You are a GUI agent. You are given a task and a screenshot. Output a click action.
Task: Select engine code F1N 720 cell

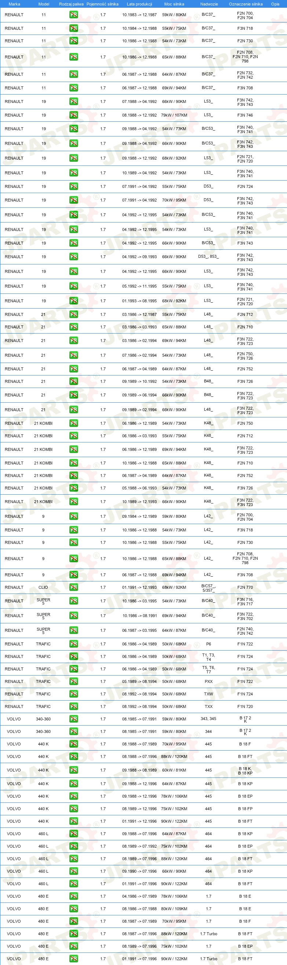point(245,706)
